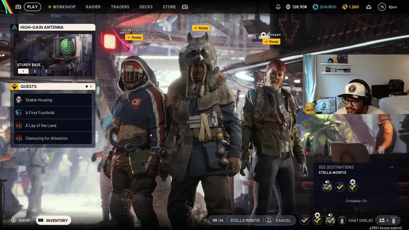
Task: Toggle the Ready badge under Bjorn's name
Action: [x=201, y=28]
